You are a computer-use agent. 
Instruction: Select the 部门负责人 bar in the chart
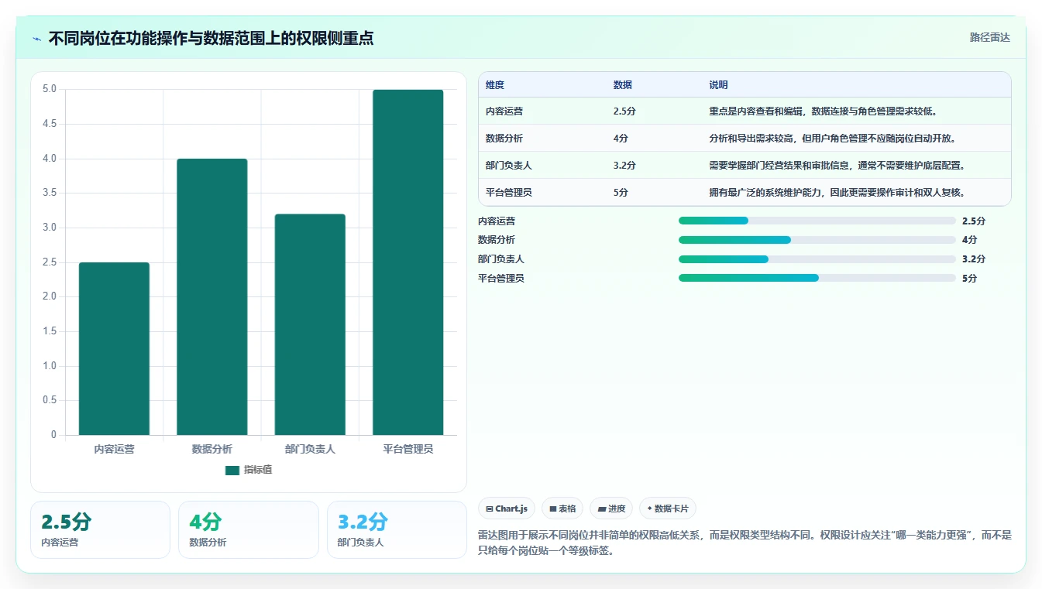click(310, 324)
